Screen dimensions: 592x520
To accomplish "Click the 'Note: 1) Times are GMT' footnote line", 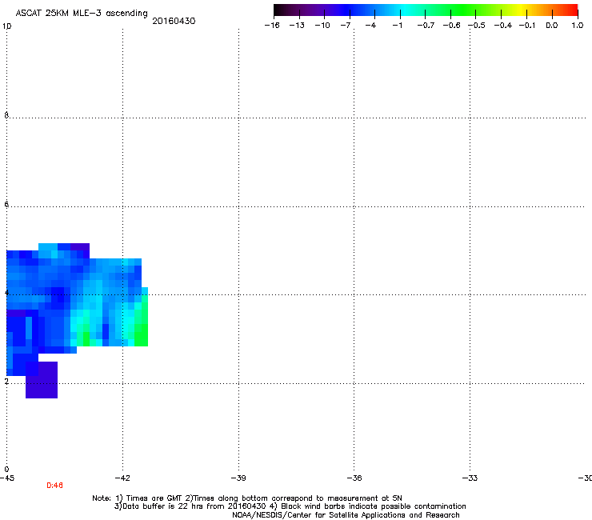I will [x=247, y=498].
